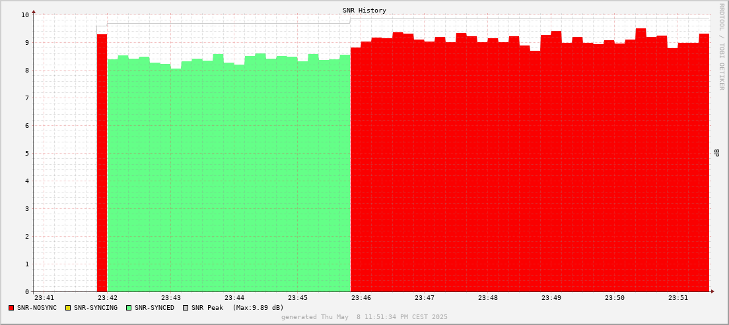Click the red SNR-NOSYNC legend swatch
This screenshot has height=325, width=729.
point(11,308)
